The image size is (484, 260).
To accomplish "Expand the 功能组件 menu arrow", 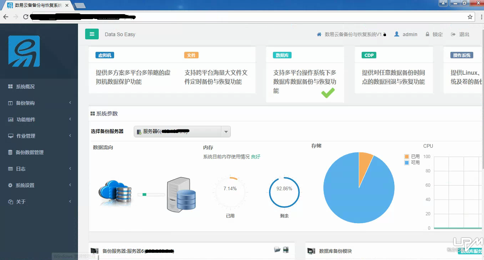I will tap(70, 119).
